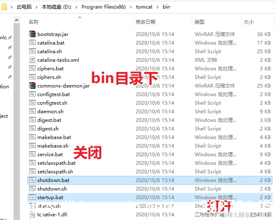Click the daemon.sh file icon
The height and width of the screenshot is (220, 275).
click(32, 111)
